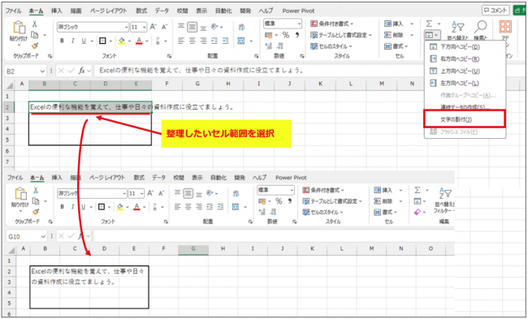
Task: Toggle Bold in lower Excel ribbon
Action: click(x=62, y=207)
